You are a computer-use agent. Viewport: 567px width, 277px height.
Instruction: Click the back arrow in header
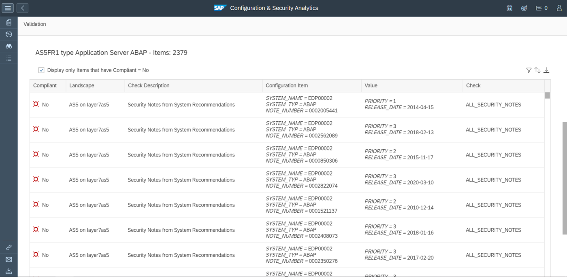point(23,8)
